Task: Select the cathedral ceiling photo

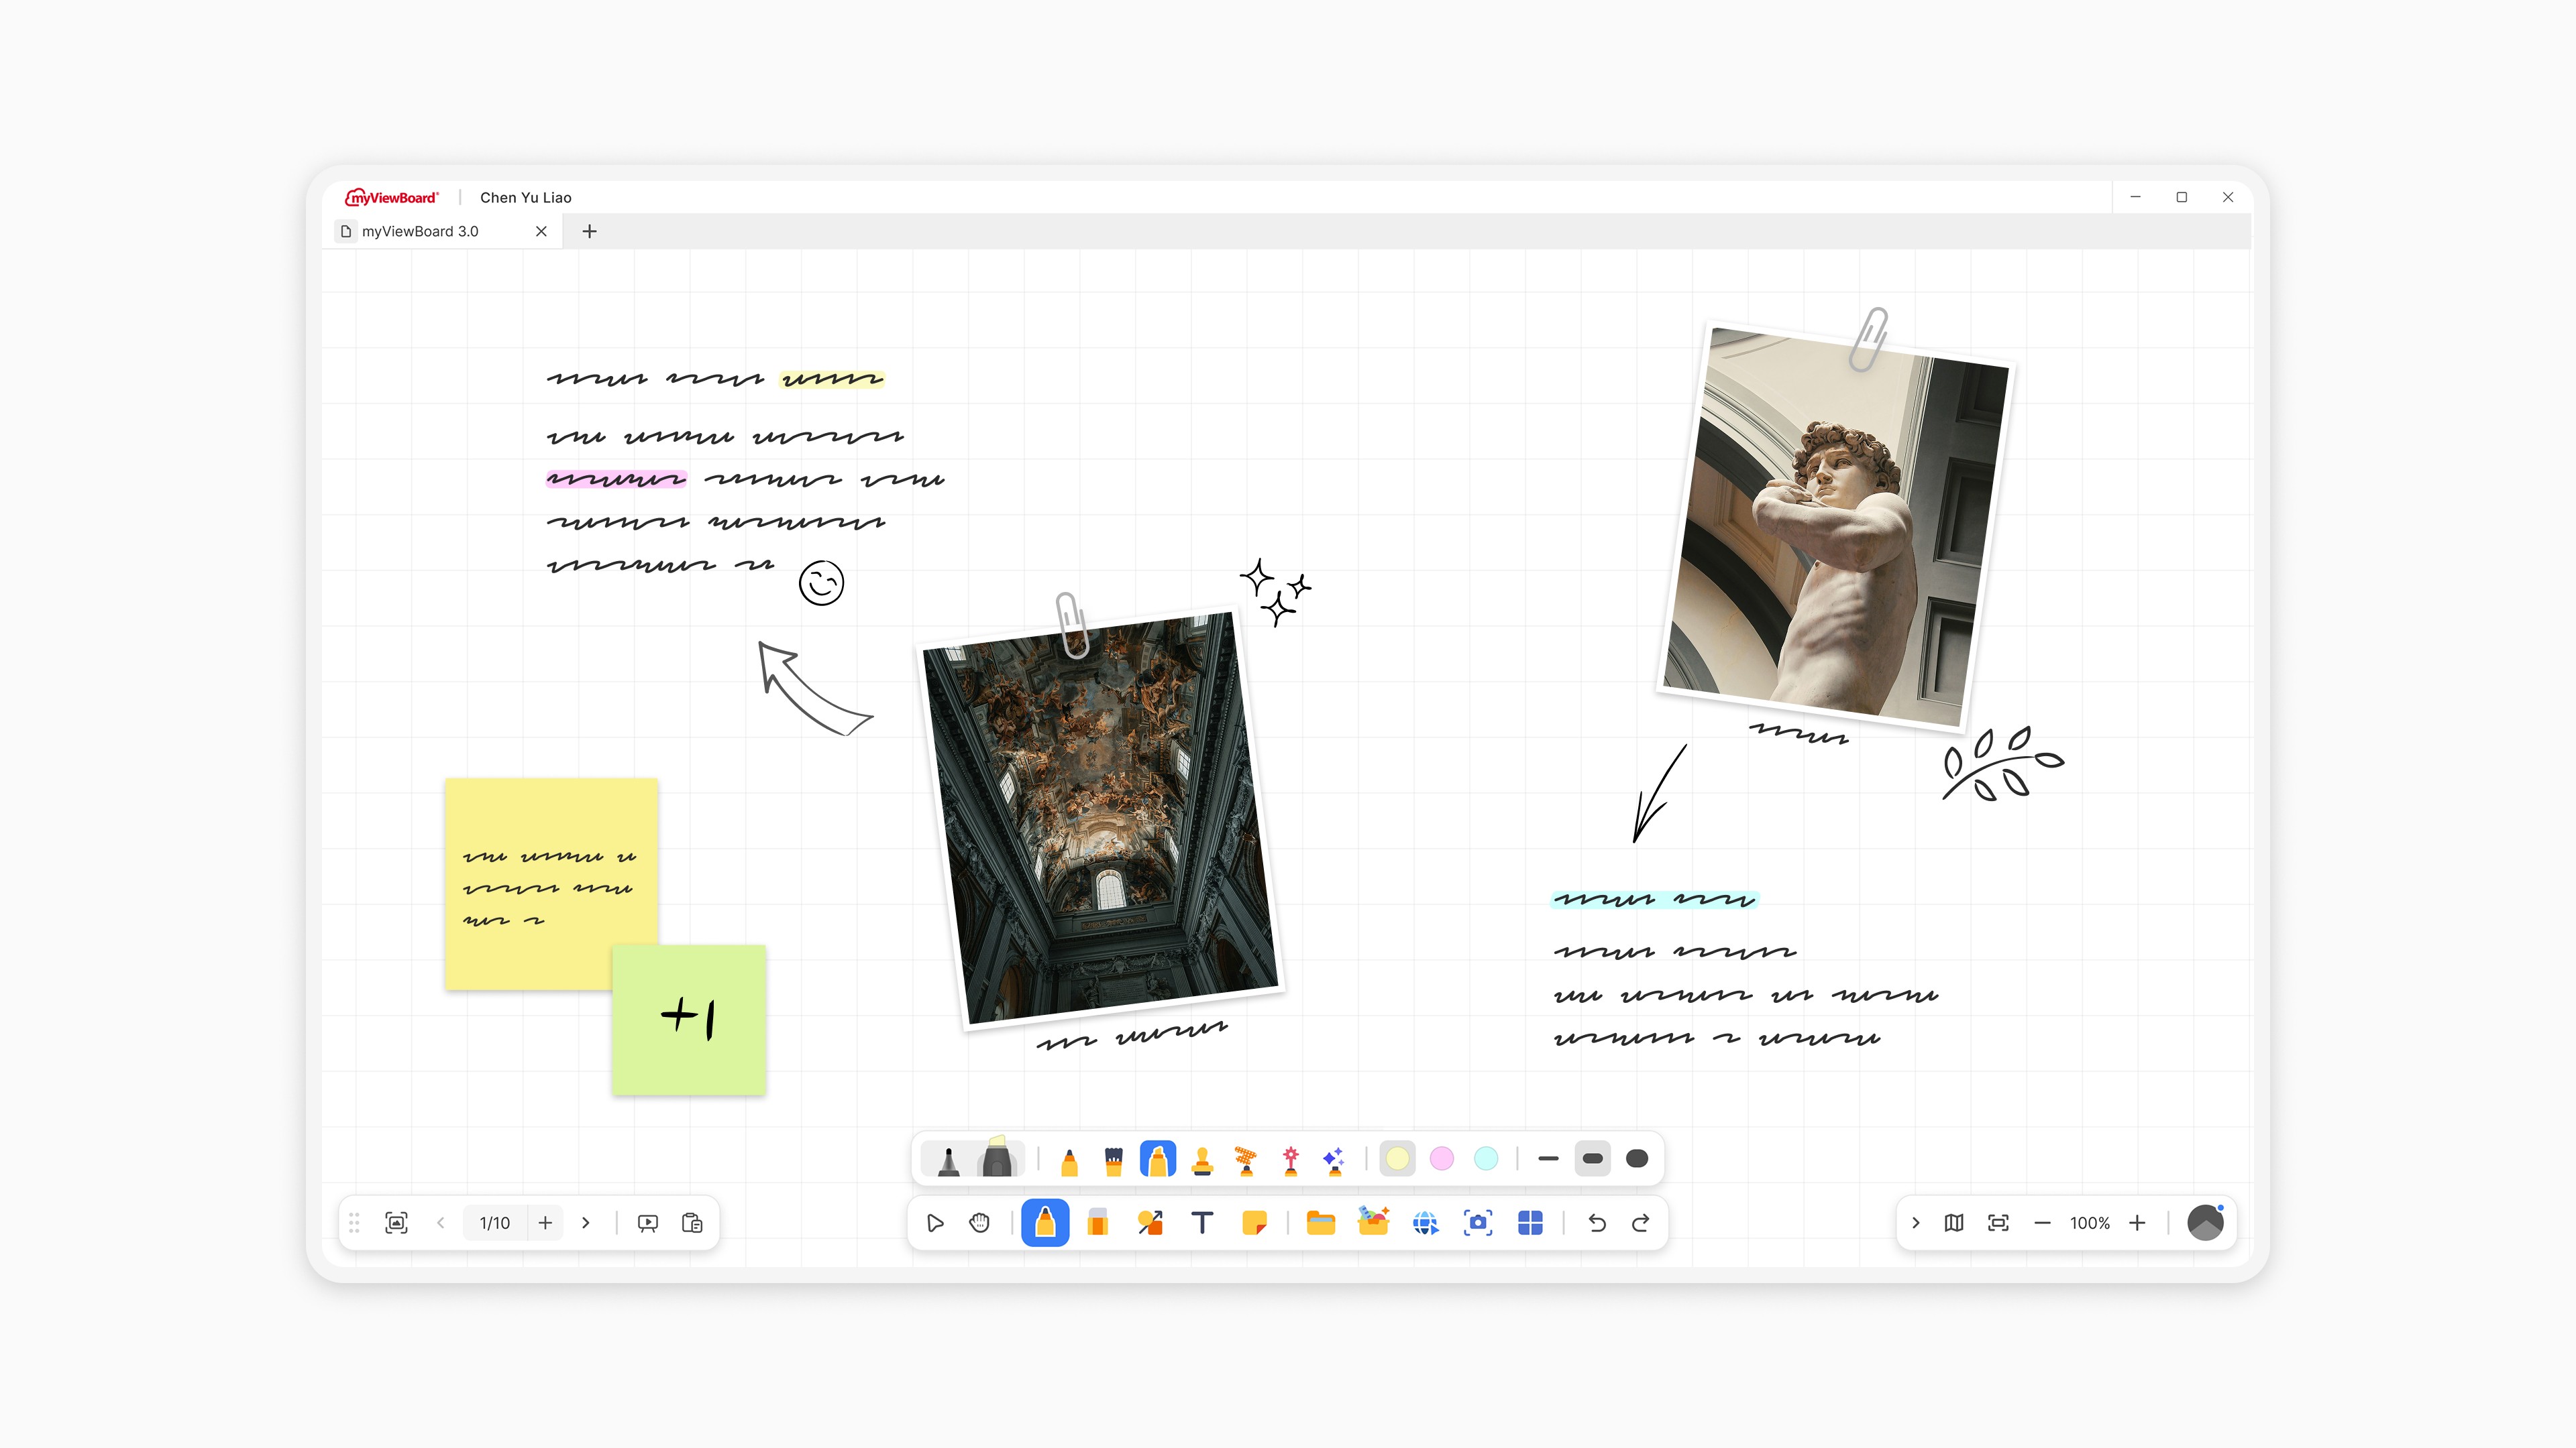Action: [x=1099, y=817]
